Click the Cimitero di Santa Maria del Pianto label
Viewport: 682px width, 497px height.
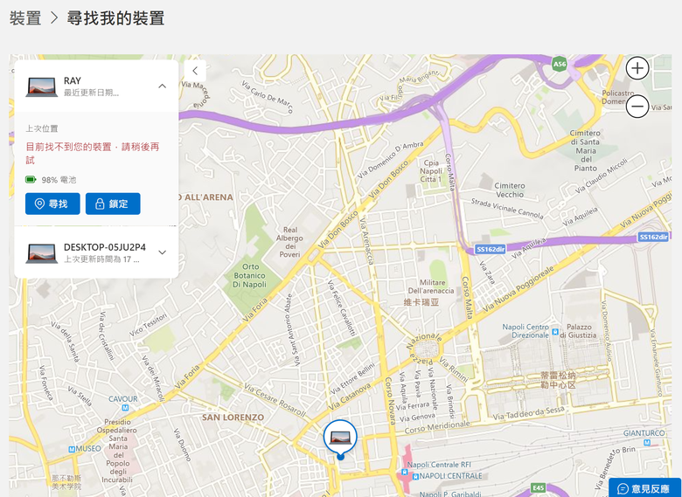586,150
